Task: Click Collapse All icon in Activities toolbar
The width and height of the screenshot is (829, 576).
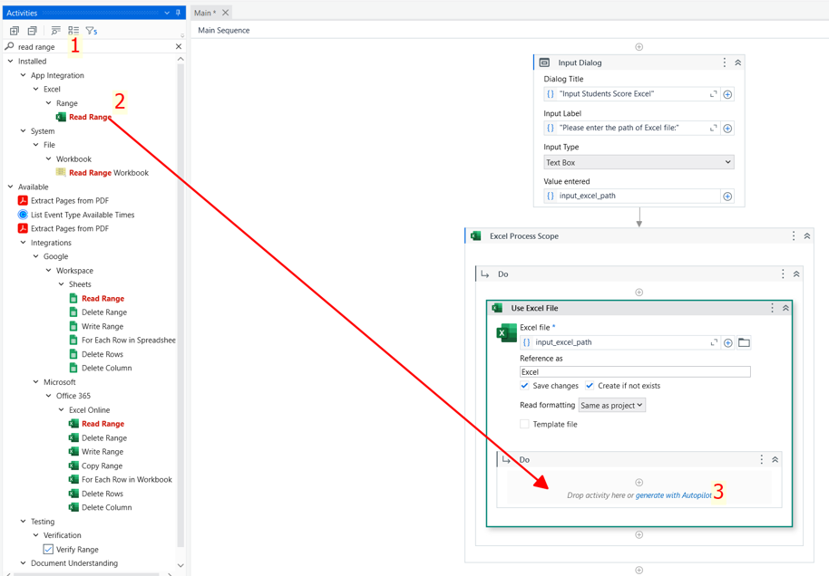Action: [x=33, y=31]
